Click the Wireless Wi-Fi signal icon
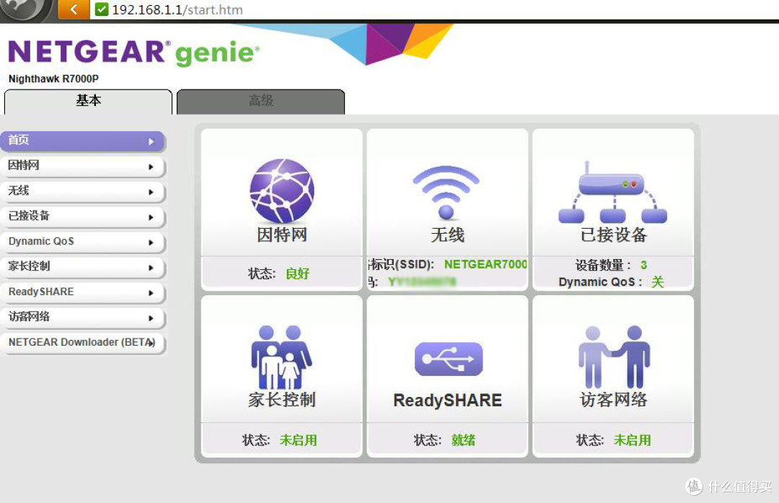Image resolution: width=779 pixels, height=503 pixels. (x=446, y=192)
